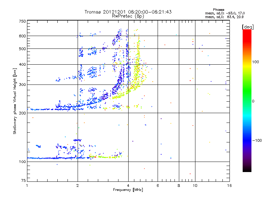Click the '300' y-axis tick label
This screenshot has height=202, width=270.
[23, 85]
